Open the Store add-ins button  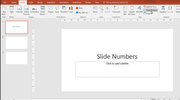coord(79,8)
